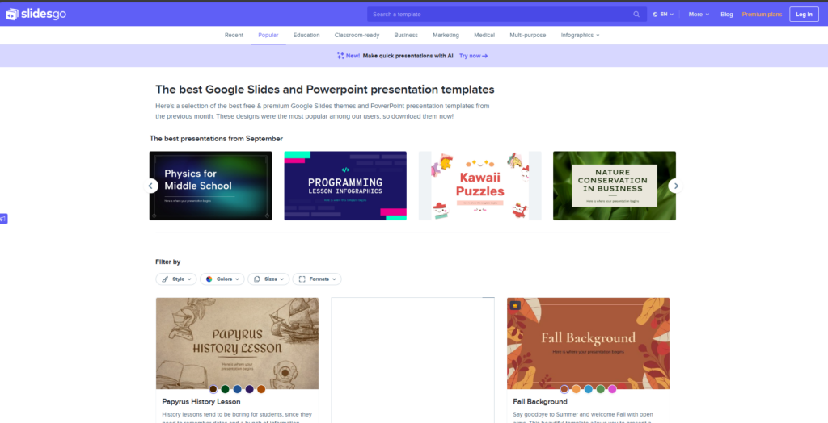The height and width of the screenshot is (423, 828).
Task: Click the megaphone icon on left edge
Action: coord(3,219)
